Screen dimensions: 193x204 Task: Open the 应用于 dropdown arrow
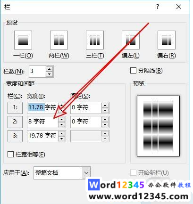[x=86, y=173]
